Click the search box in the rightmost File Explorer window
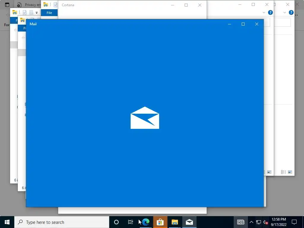This screenshot has width=304, height=228. [x=283, y=22]
